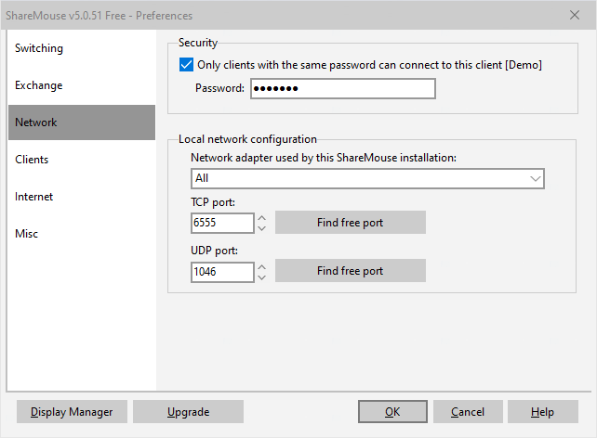Click the TCP port field showing 6555

tap(222, 223)
